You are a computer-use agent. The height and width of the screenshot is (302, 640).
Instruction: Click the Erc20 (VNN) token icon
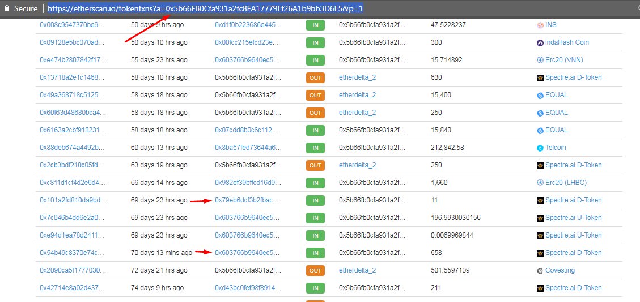click(540, 60)
